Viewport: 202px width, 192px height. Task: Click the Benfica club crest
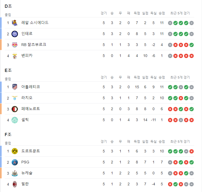point(15,56)
